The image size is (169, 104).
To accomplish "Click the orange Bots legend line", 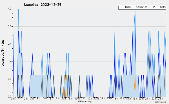I will coord(157,7).
